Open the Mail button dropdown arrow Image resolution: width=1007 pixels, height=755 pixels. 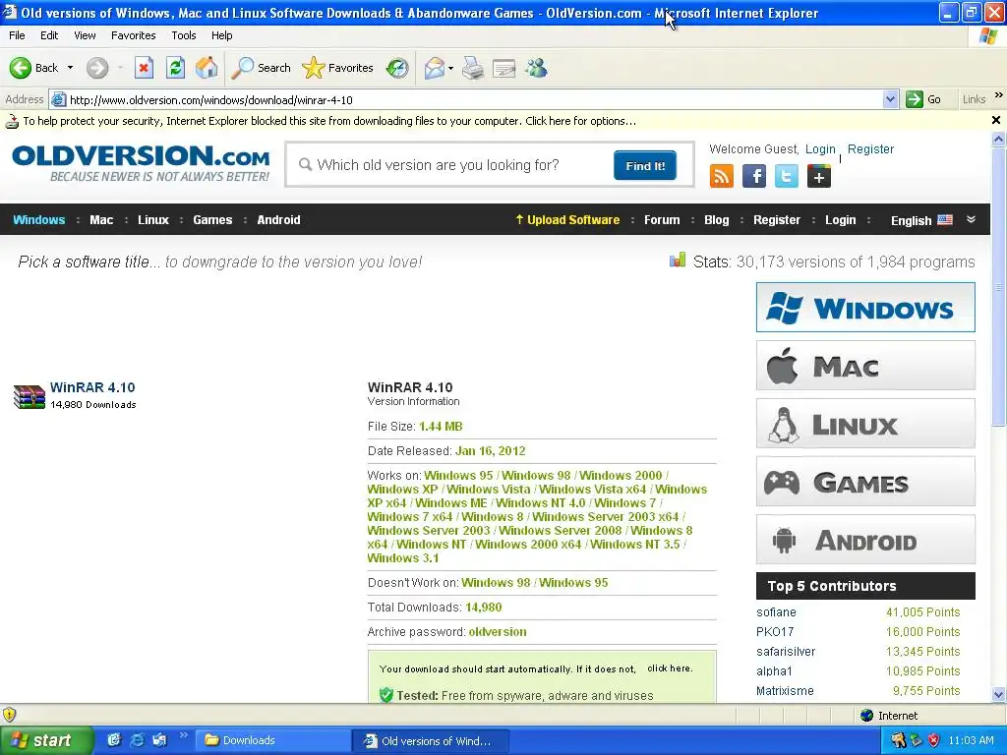(450, 68)
